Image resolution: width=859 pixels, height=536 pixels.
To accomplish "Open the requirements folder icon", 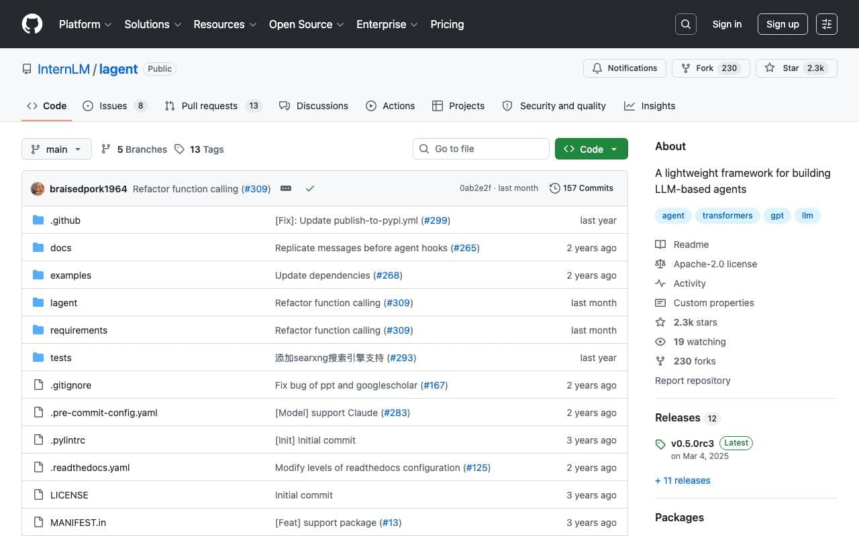I will (38, 330).
